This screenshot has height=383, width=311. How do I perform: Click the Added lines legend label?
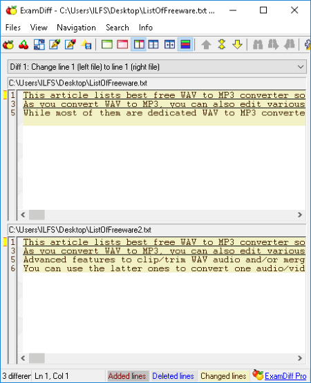click(x=127, y=376)
